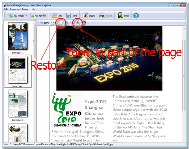Click the preview pane scroll down arrow
The image size is (189, 149).
(184, 140)
